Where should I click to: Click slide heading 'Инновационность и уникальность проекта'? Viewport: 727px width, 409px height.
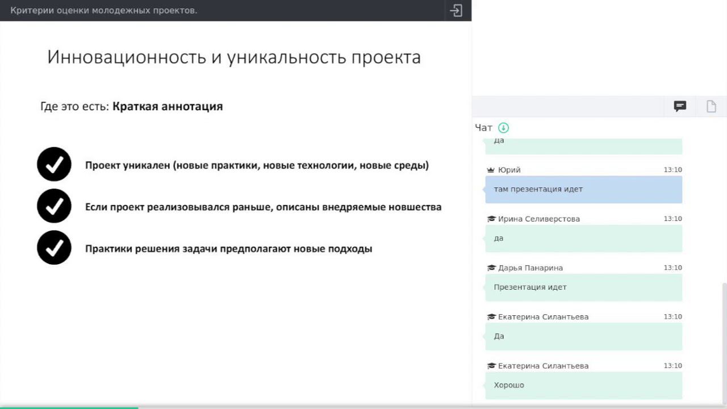pos(234,57)
